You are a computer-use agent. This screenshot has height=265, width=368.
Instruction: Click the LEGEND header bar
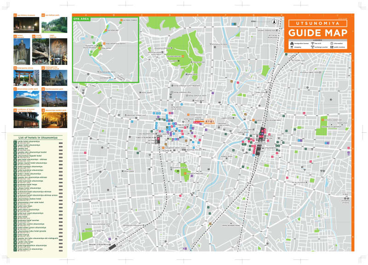pos(317,40)
